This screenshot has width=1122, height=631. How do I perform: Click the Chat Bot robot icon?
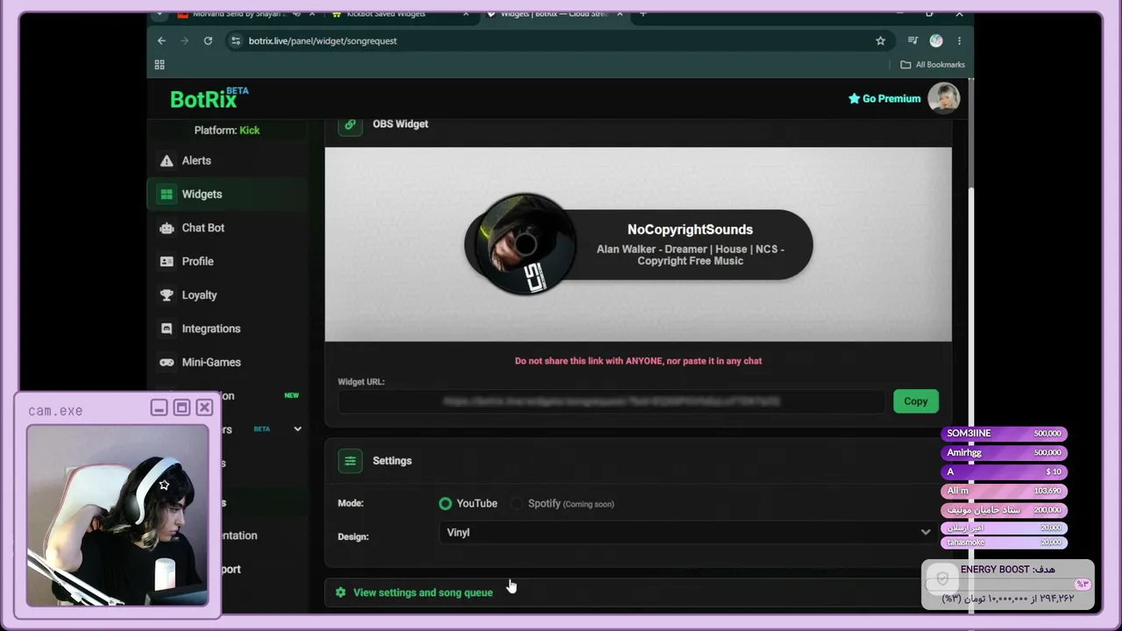(x=167, y=228)
